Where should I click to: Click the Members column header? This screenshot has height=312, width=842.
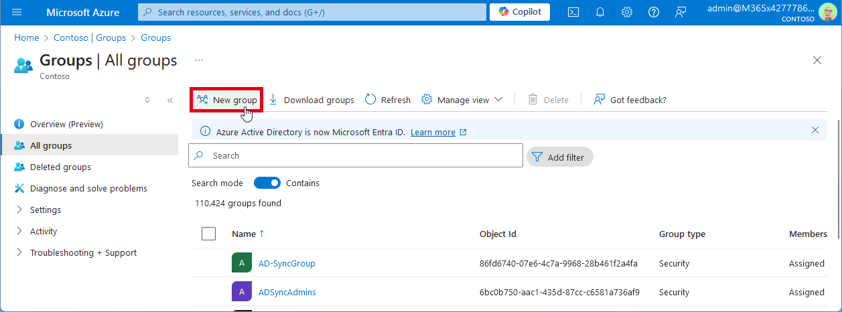point(808,234)
